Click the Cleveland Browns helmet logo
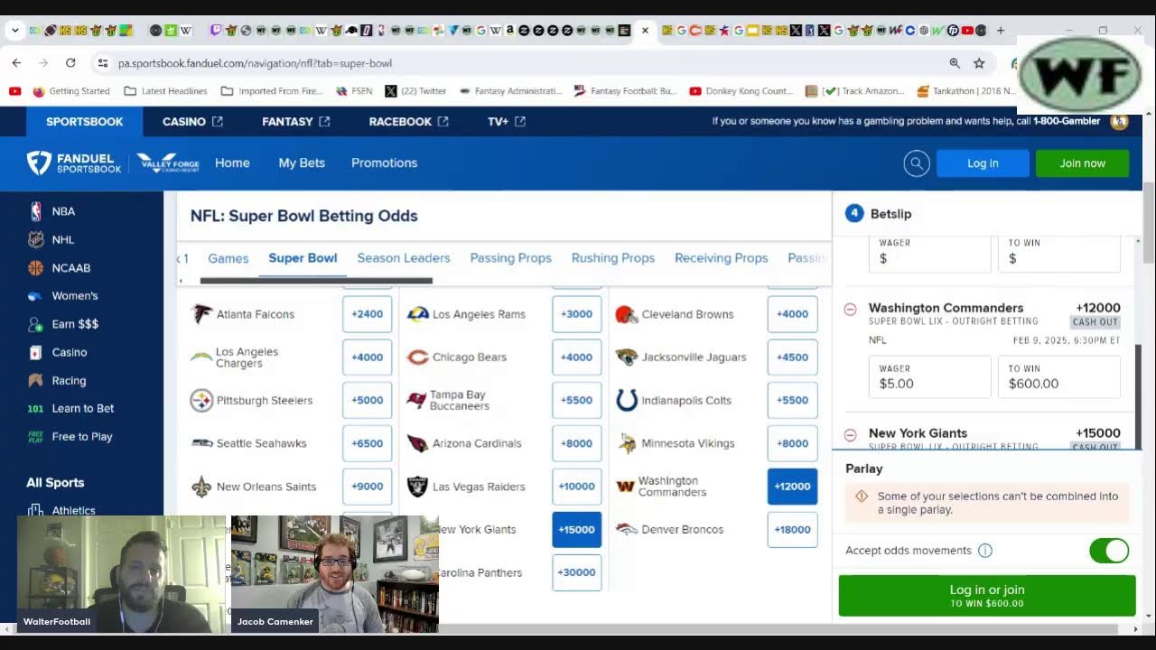 coord(626,314)
